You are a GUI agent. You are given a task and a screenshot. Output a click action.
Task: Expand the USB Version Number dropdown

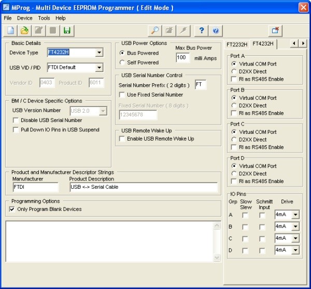[103, 111]
